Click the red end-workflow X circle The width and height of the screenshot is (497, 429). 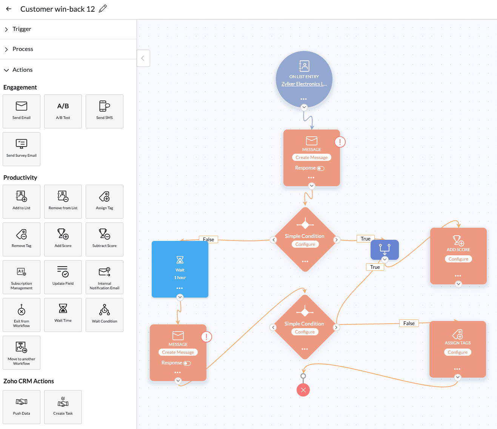click(x=303, y=390)
